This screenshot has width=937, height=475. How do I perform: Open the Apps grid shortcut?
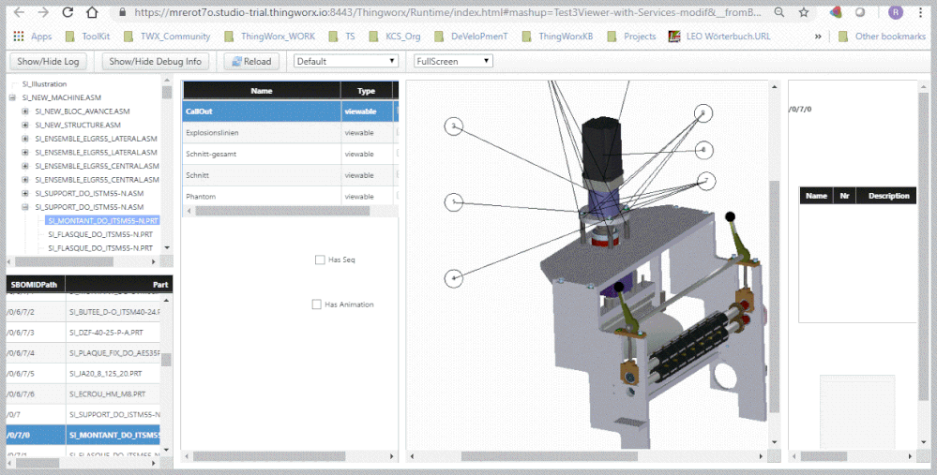tap(33, 37)
